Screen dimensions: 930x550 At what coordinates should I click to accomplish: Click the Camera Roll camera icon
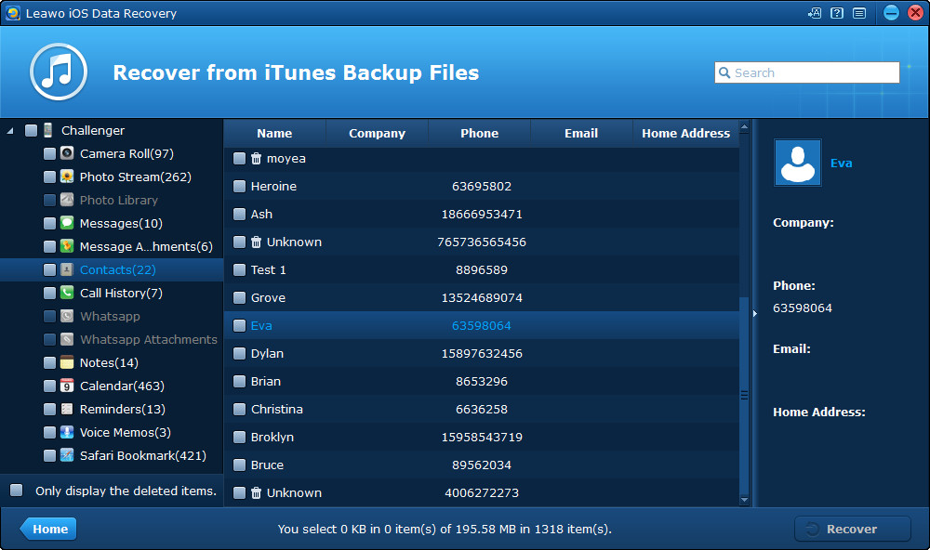click(x=67, y=153)
